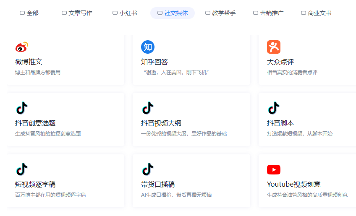Screen dimensions: 356x216
Task: Click TikTok icon above 短视频逐字稿
Action: click(x=22, y=169)
